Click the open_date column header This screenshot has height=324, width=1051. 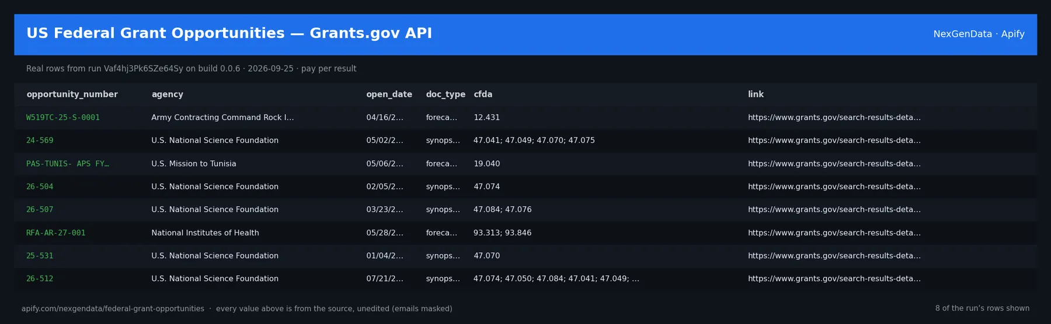pyautogui.click(x=389, y=94)
